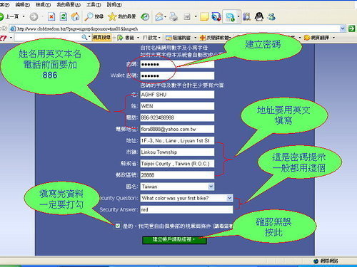
Task: Open the back history dropdown arrow
Action: (24, 16)
